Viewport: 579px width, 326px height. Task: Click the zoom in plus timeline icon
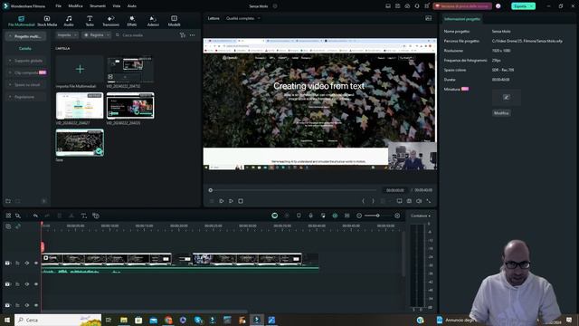point(397,216)
